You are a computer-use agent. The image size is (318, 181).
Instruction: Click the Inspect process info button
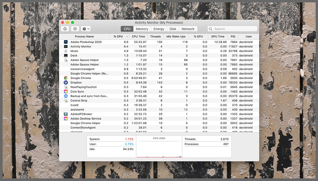click(x=75, y=29)
